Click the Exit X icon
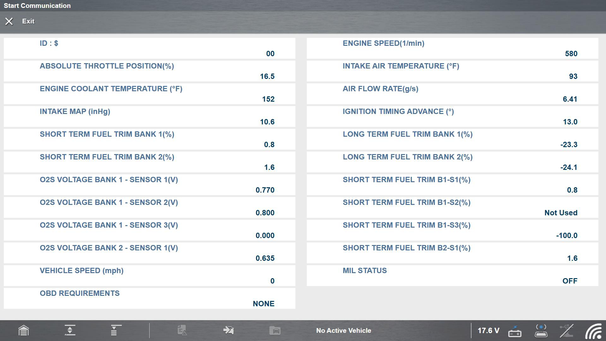 click(x=9, y=21)
